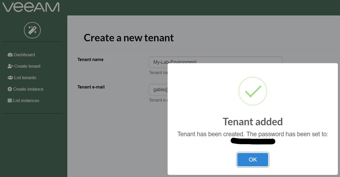Click the Create a new tenant heading

[x=129, y=38]
